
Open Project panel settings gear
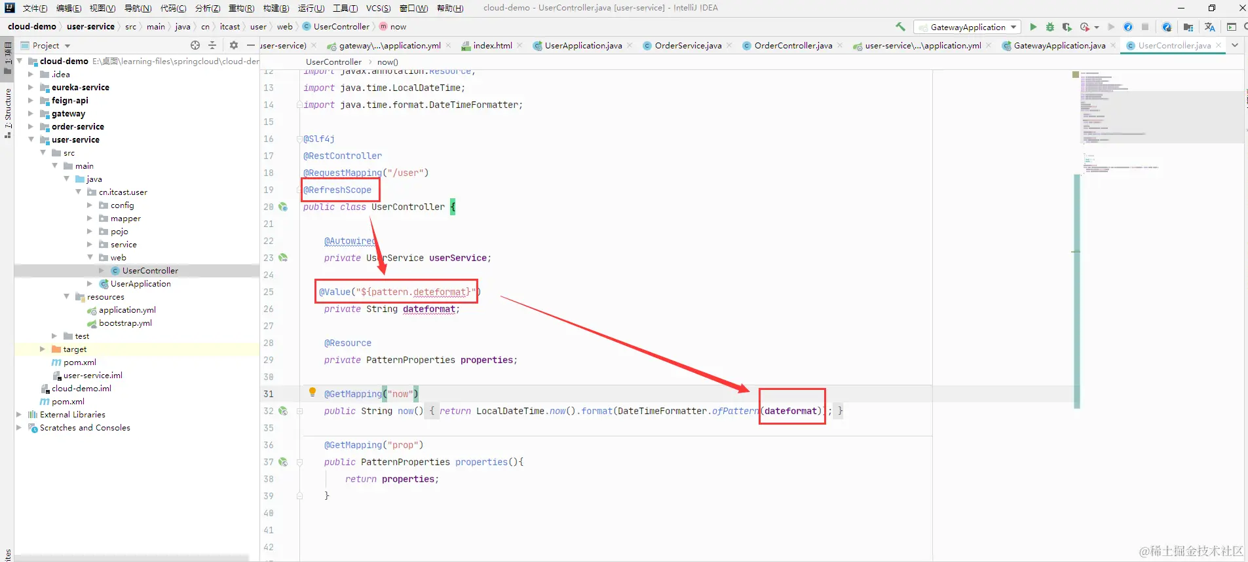tap(234, 45)
